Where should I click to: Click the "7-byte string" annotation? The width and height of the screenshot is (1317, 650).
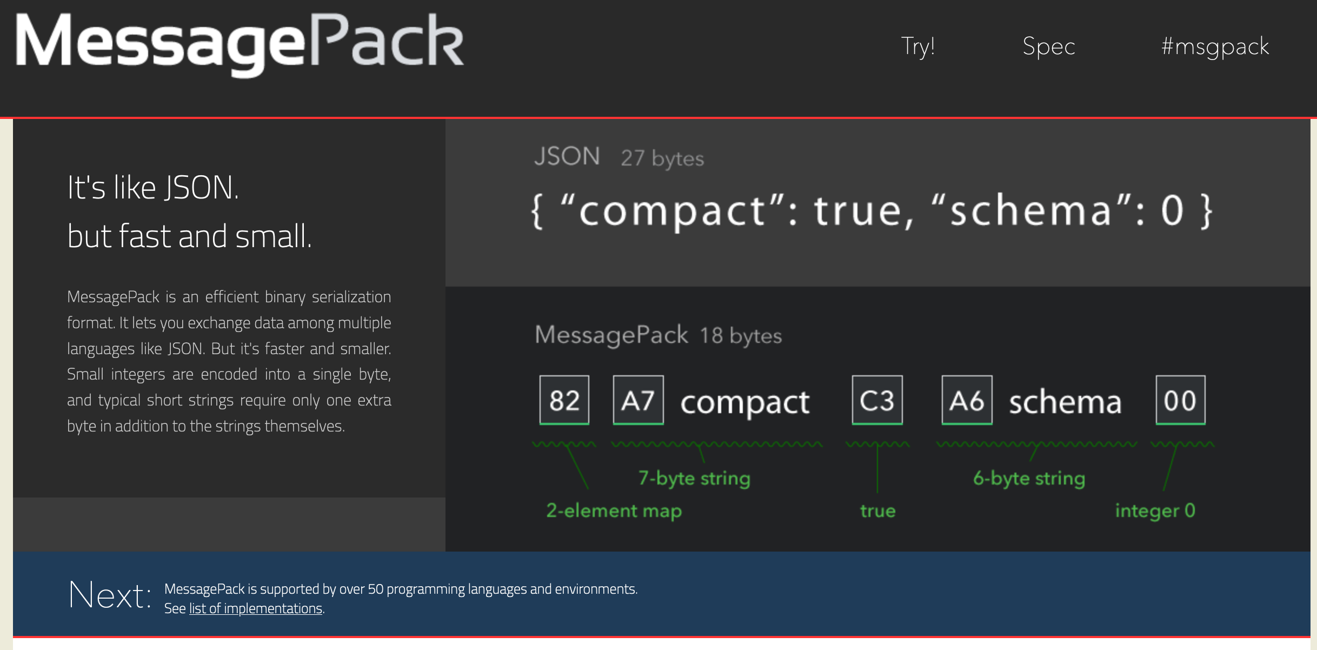click(x=694, y=479)
